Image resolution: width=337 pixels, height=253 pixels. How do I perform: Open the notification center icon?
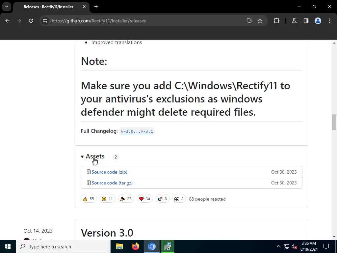[326, 246]
